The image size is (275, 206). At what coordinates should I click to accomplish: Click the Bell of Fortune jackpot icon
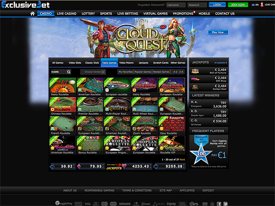click(x=195, y=71)
